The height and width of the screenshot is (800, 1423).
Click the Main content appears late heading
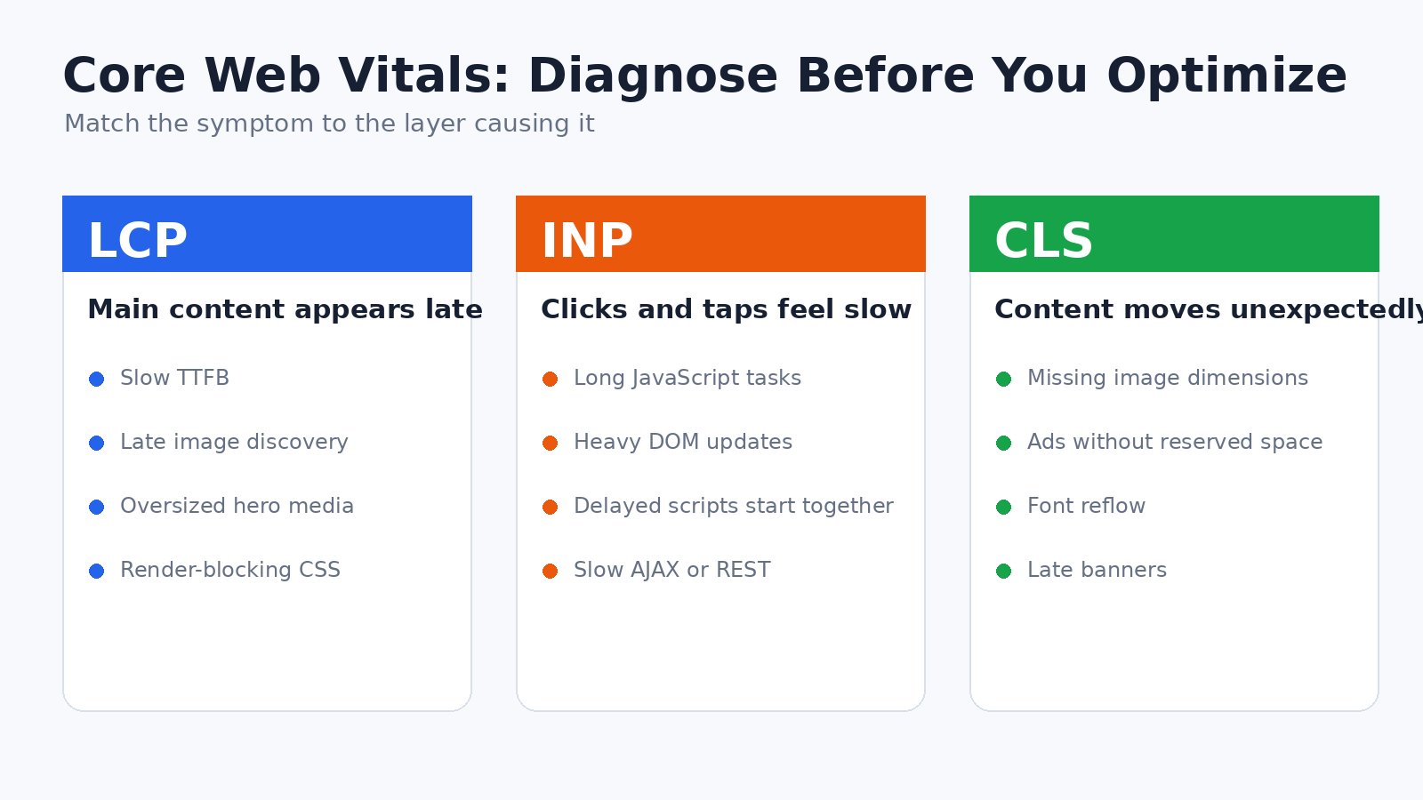click(x=285, y=309)
